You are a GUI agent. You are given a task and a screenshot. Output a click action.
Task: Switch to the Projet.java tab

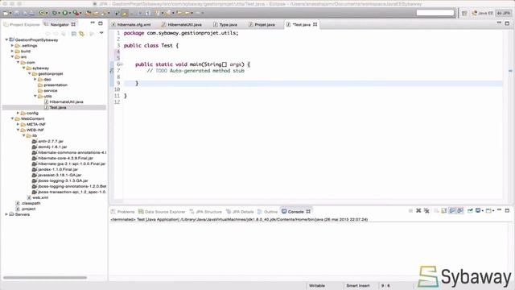[x=262, y=25]
